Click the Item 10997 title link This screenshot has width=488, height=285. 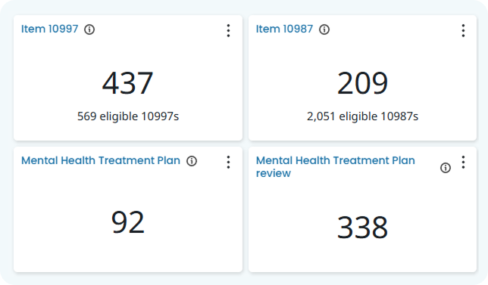(49, 29)
